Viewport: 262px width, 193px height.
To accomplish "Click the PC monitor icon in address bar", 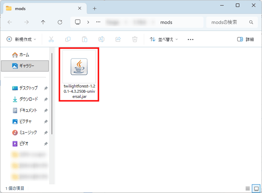I will click(78, 22).
